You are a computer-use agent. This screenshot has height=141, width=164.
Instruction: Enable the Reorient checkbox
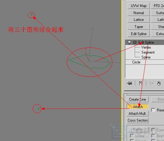tap(153, 110)
